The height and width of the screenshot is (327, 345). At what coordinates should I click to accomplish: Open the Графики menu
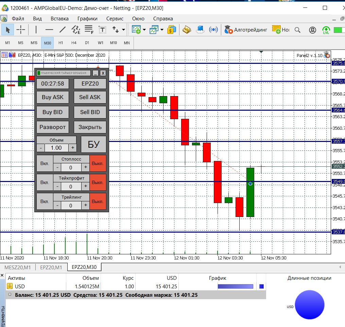pos(87,19)
